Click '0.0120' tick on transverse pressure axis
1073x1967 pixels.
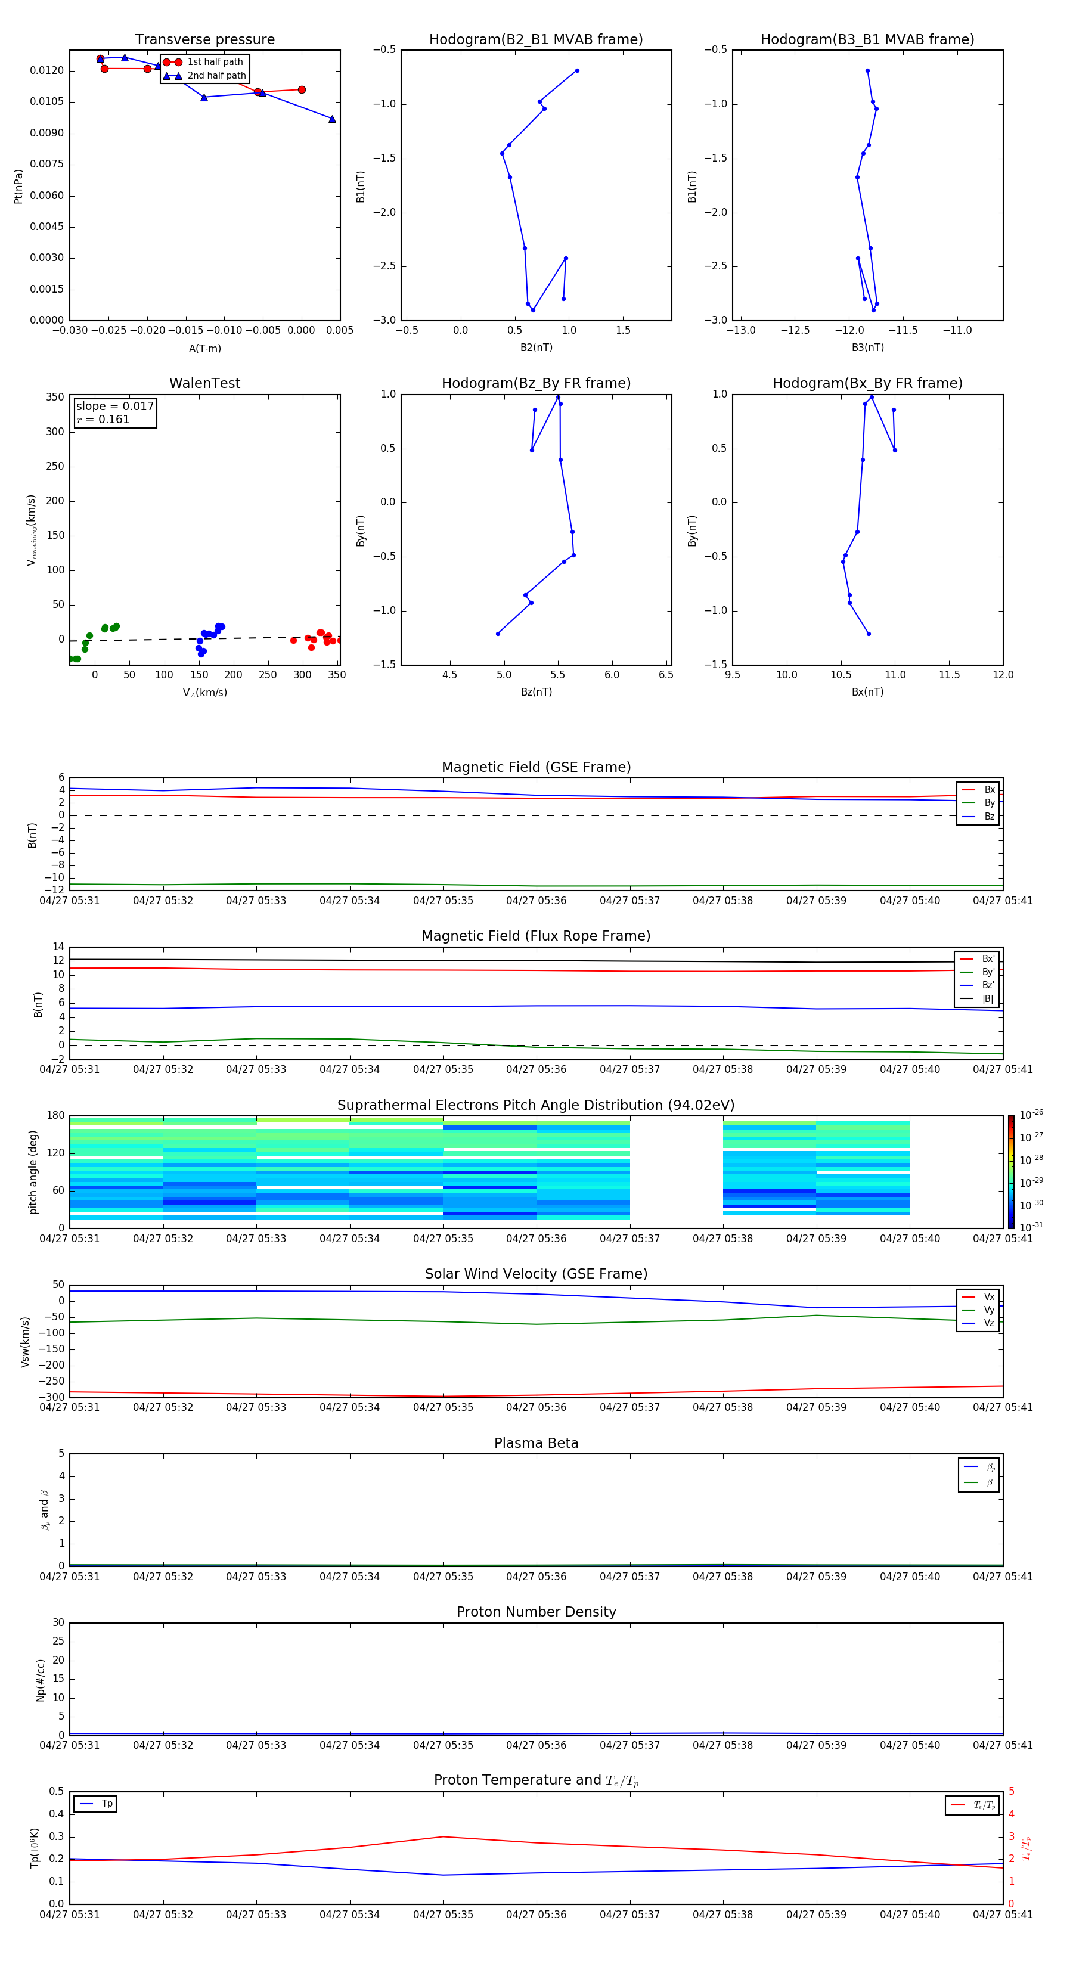pyautogui.click(x=46, y=71)
